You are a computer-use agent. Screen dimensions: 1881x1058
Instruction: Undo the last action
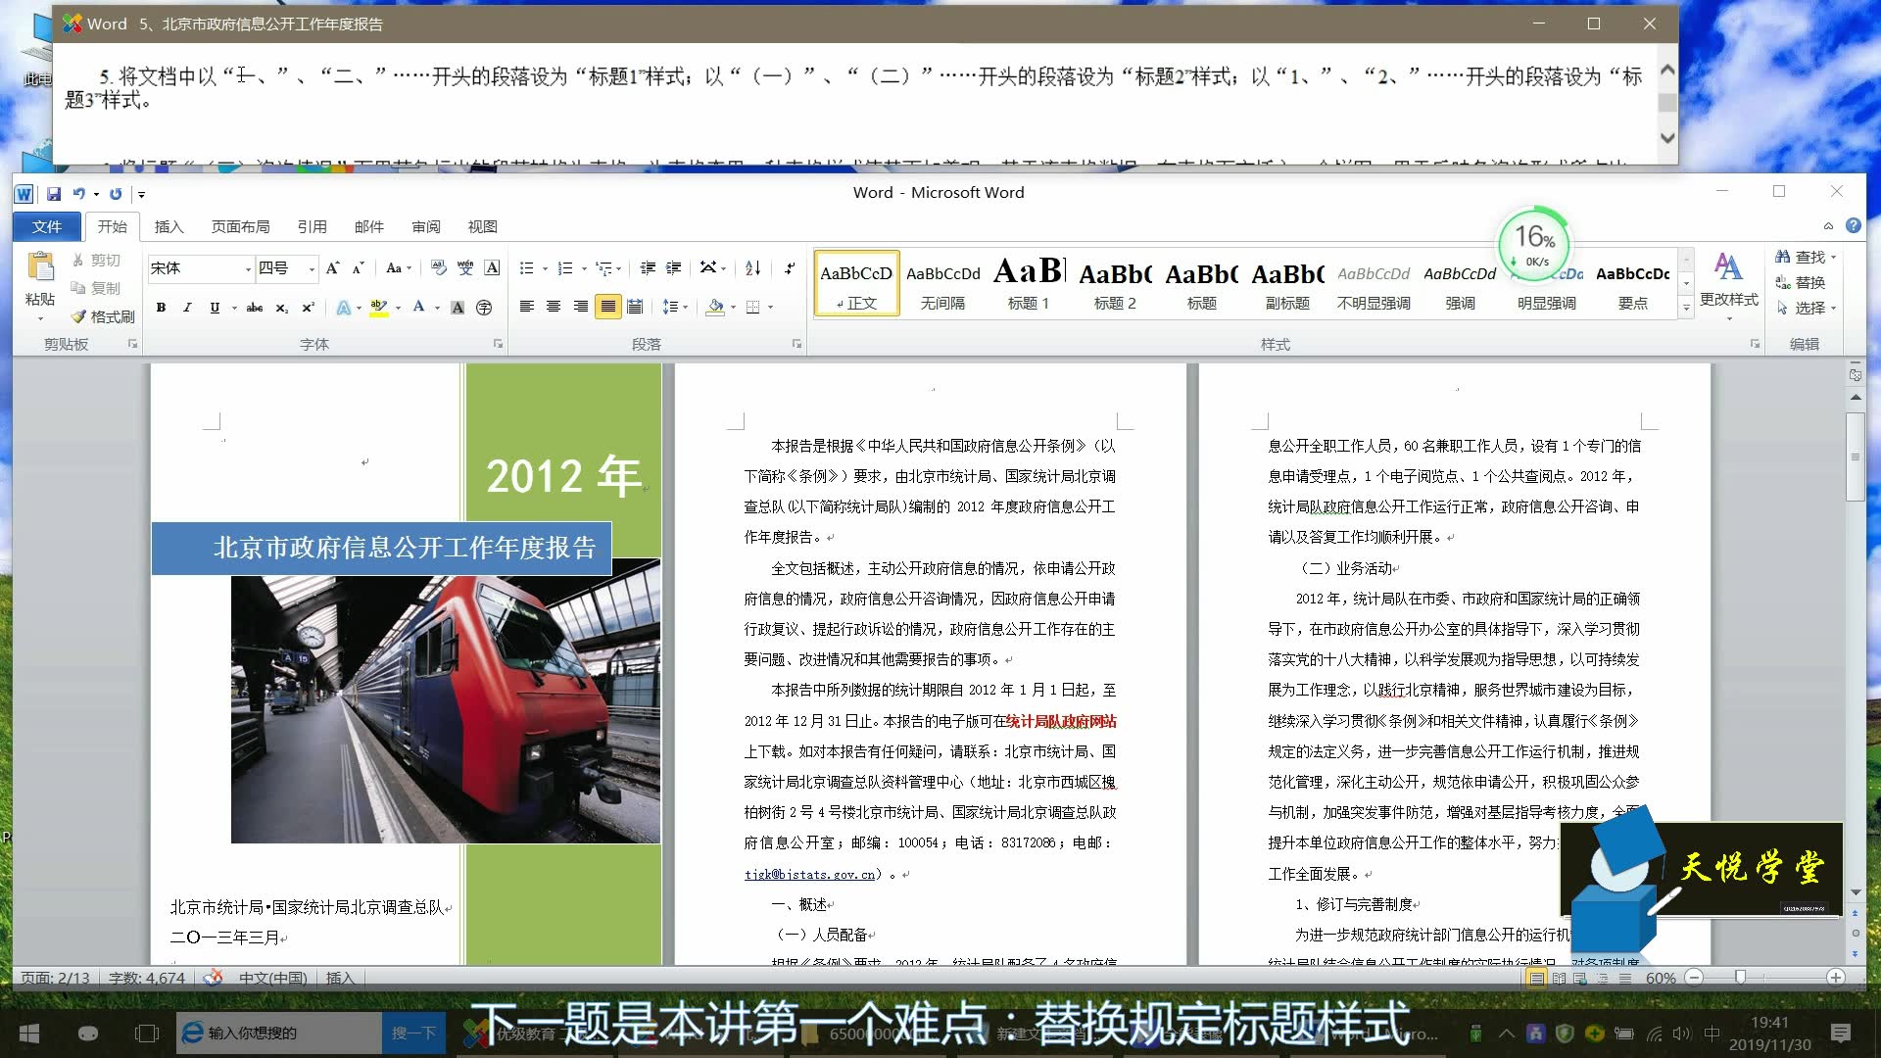pos(78,194)
